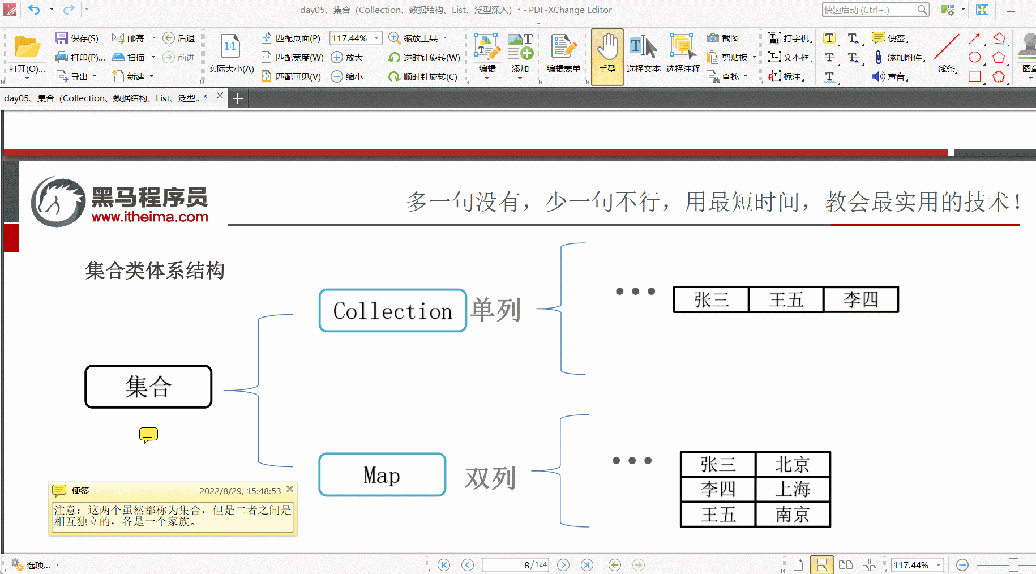Screen dimensions: 1036x574
Task: Select the Typewriter tool (打字机)
Action: [x=789, y=37]
